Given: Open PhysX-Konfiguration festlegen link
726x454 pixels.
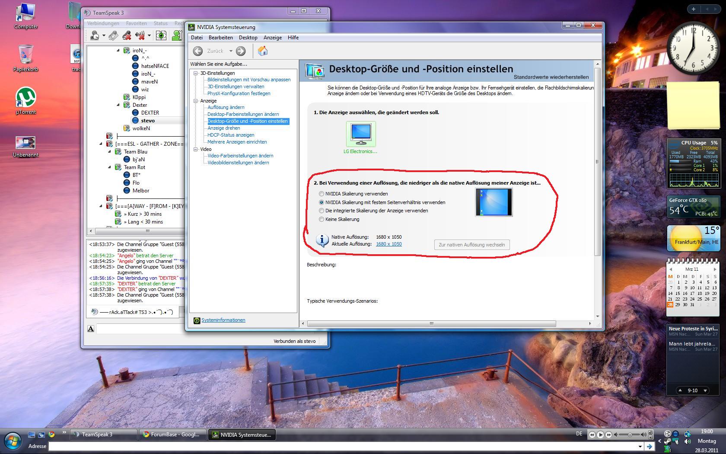Looking at the screenshot, I should (239, 93).
